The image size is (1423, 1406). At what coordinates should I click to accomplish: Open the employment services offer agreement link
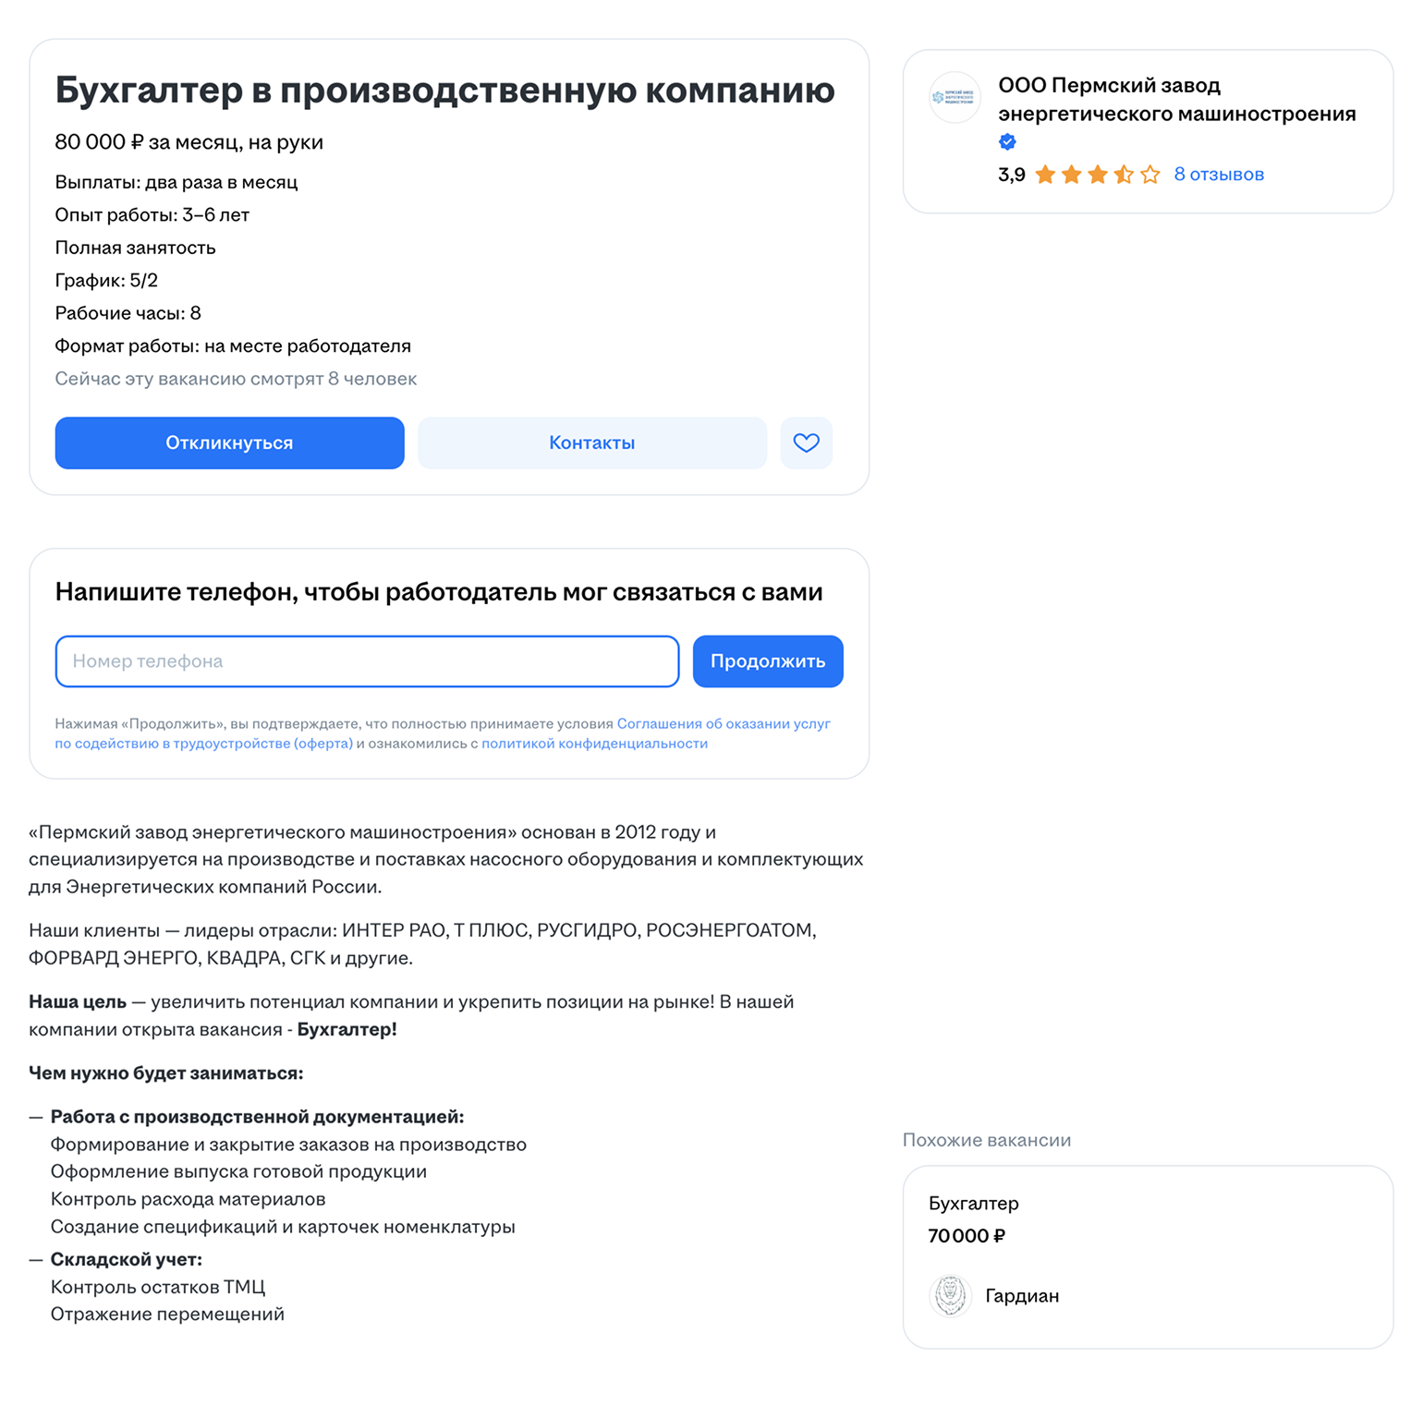pyautogui.click(x=722, y=723)
